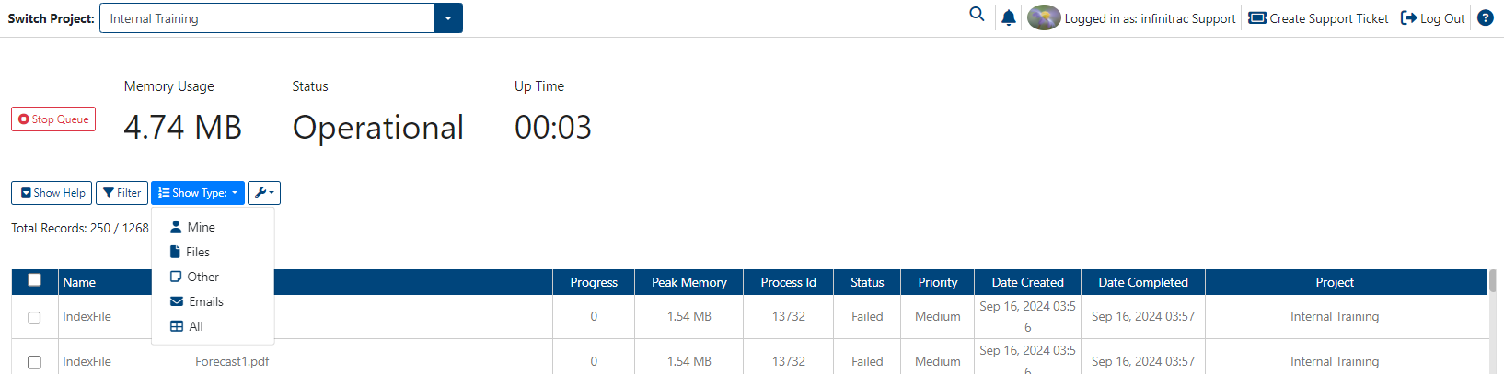Select the Emails type option
The width and height of the screenshot is (1504, 374).
click(197, 301)
